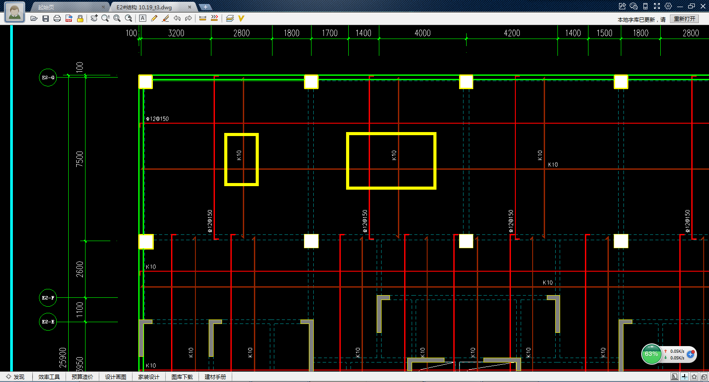
Task: Open the layers manager
Action: (x=230, y=18)
